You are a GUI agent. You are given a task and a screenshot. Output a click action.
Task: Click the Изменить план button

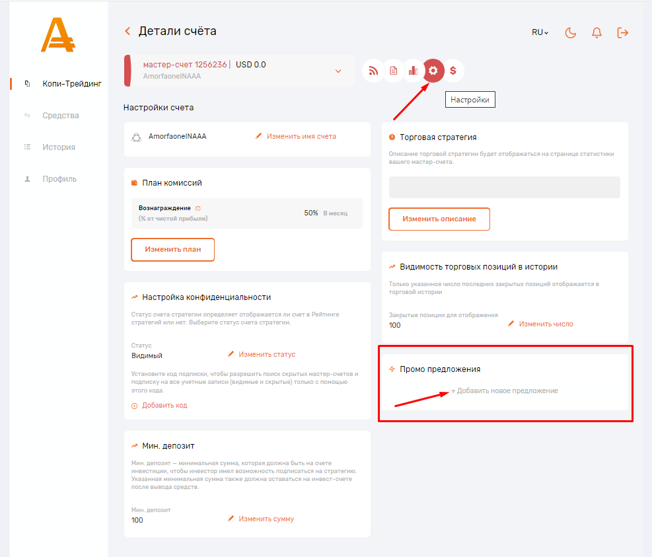tap(172, 250)
